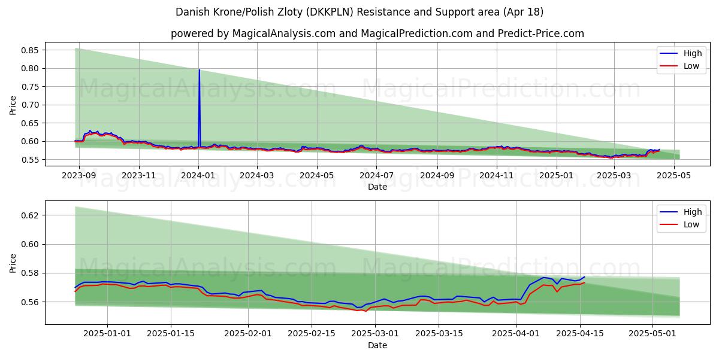The image size is (719, 359).
Task: Click the '0.60' y-axis label in top chart
Action: tap(29, 141)
